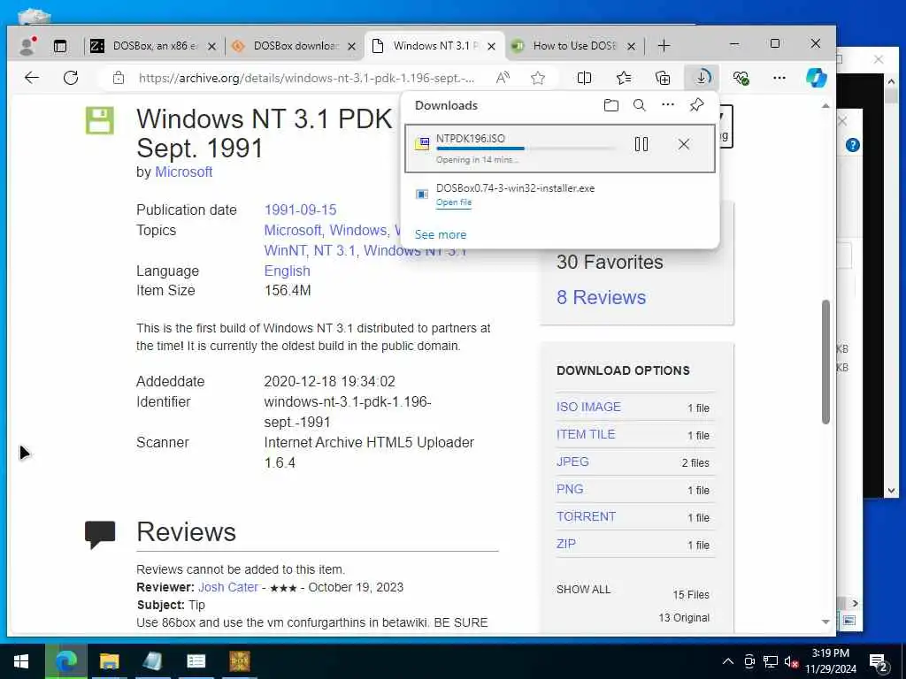Toggle split screen view icon
Viewport: 906px width, 679px height.
(584, 78)
